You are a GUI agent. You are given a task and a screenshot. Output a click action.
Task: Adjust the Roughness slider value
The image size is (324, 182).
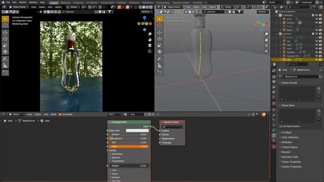coord(129,139)
